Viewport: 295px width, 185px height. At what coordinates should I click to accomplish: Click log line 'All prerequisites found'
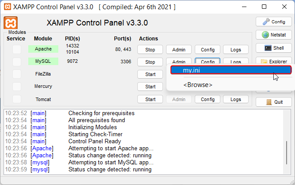tap(97, 120)
